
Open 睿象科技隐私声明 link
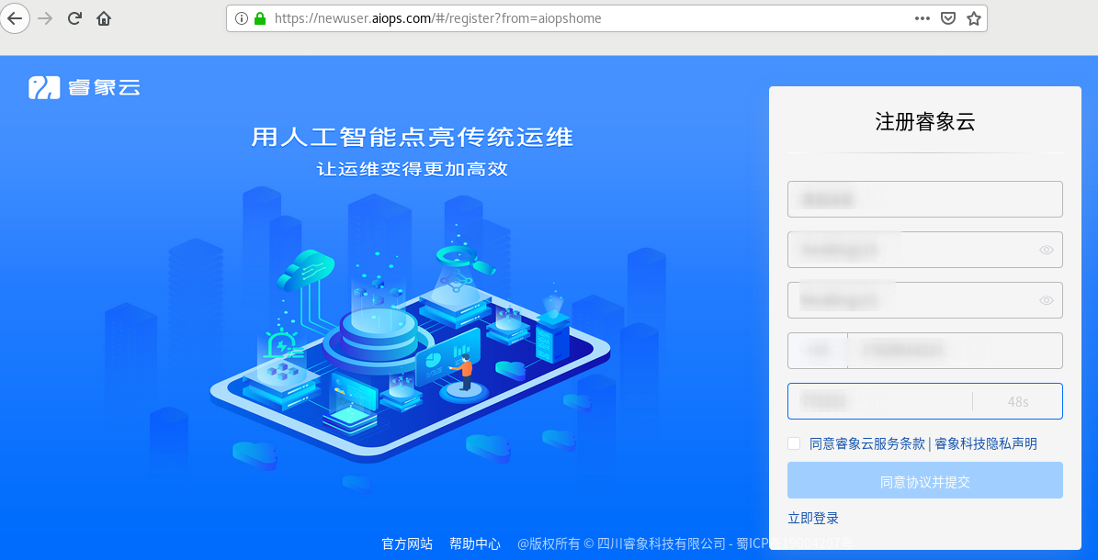click(986, 443)
